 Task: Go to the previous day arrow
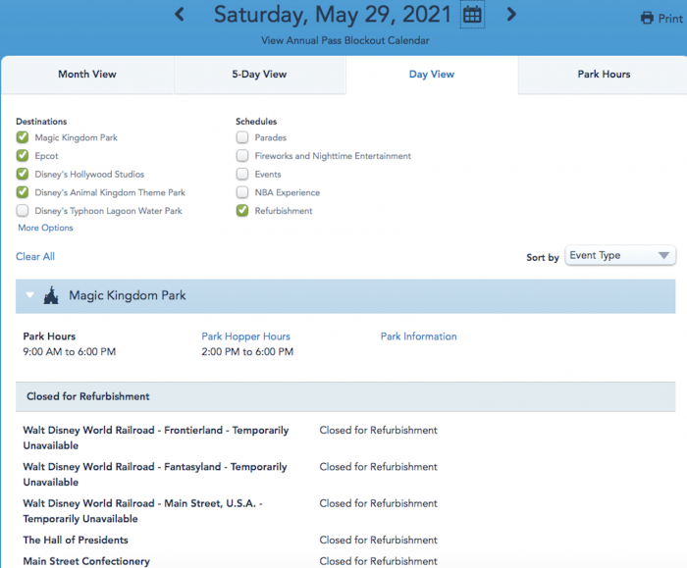[180, 15]
